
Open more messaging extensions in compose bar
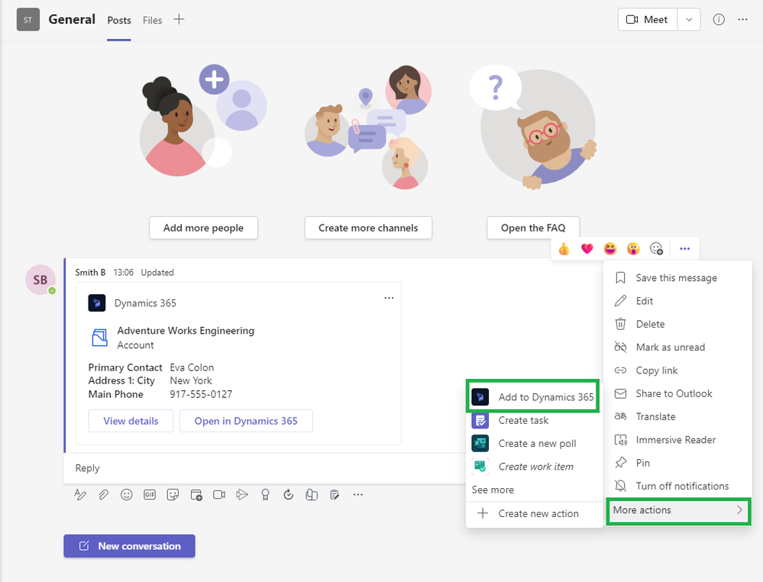click(x=357, y=495)
